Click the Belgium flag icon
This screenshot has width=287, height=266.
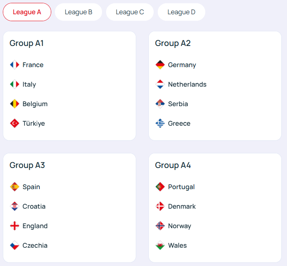click(x=15, y=104)
